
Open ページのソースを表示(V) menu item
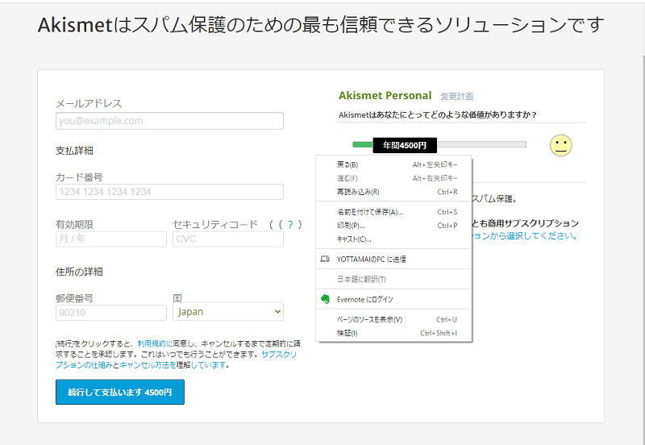coord(369,319)
